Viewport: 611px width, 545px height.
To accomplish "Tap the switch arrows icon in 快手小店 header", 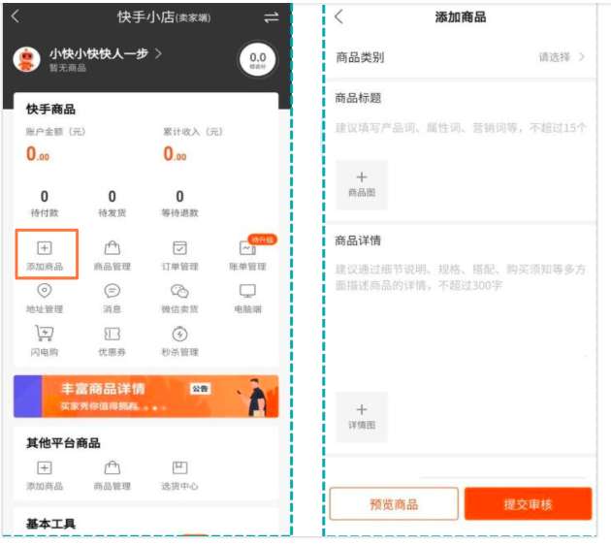I will [x=272, y=17].
